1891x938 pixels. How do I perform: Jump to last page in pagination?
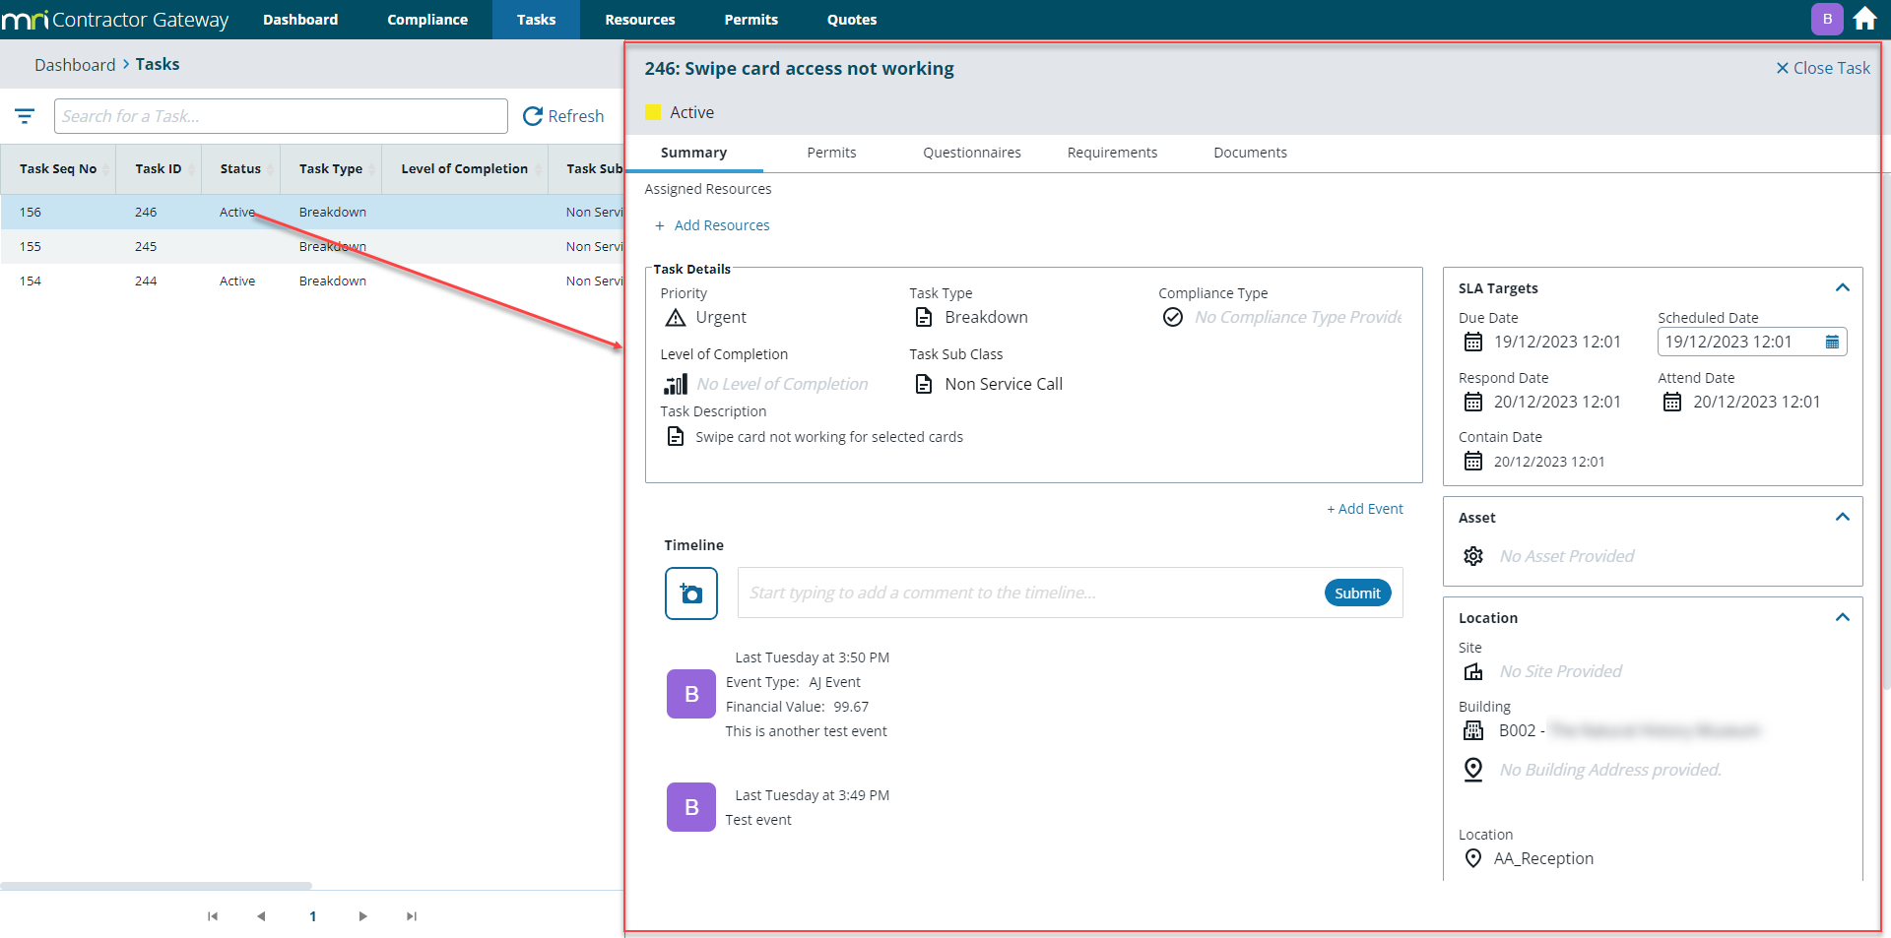[x=412, y=916]
